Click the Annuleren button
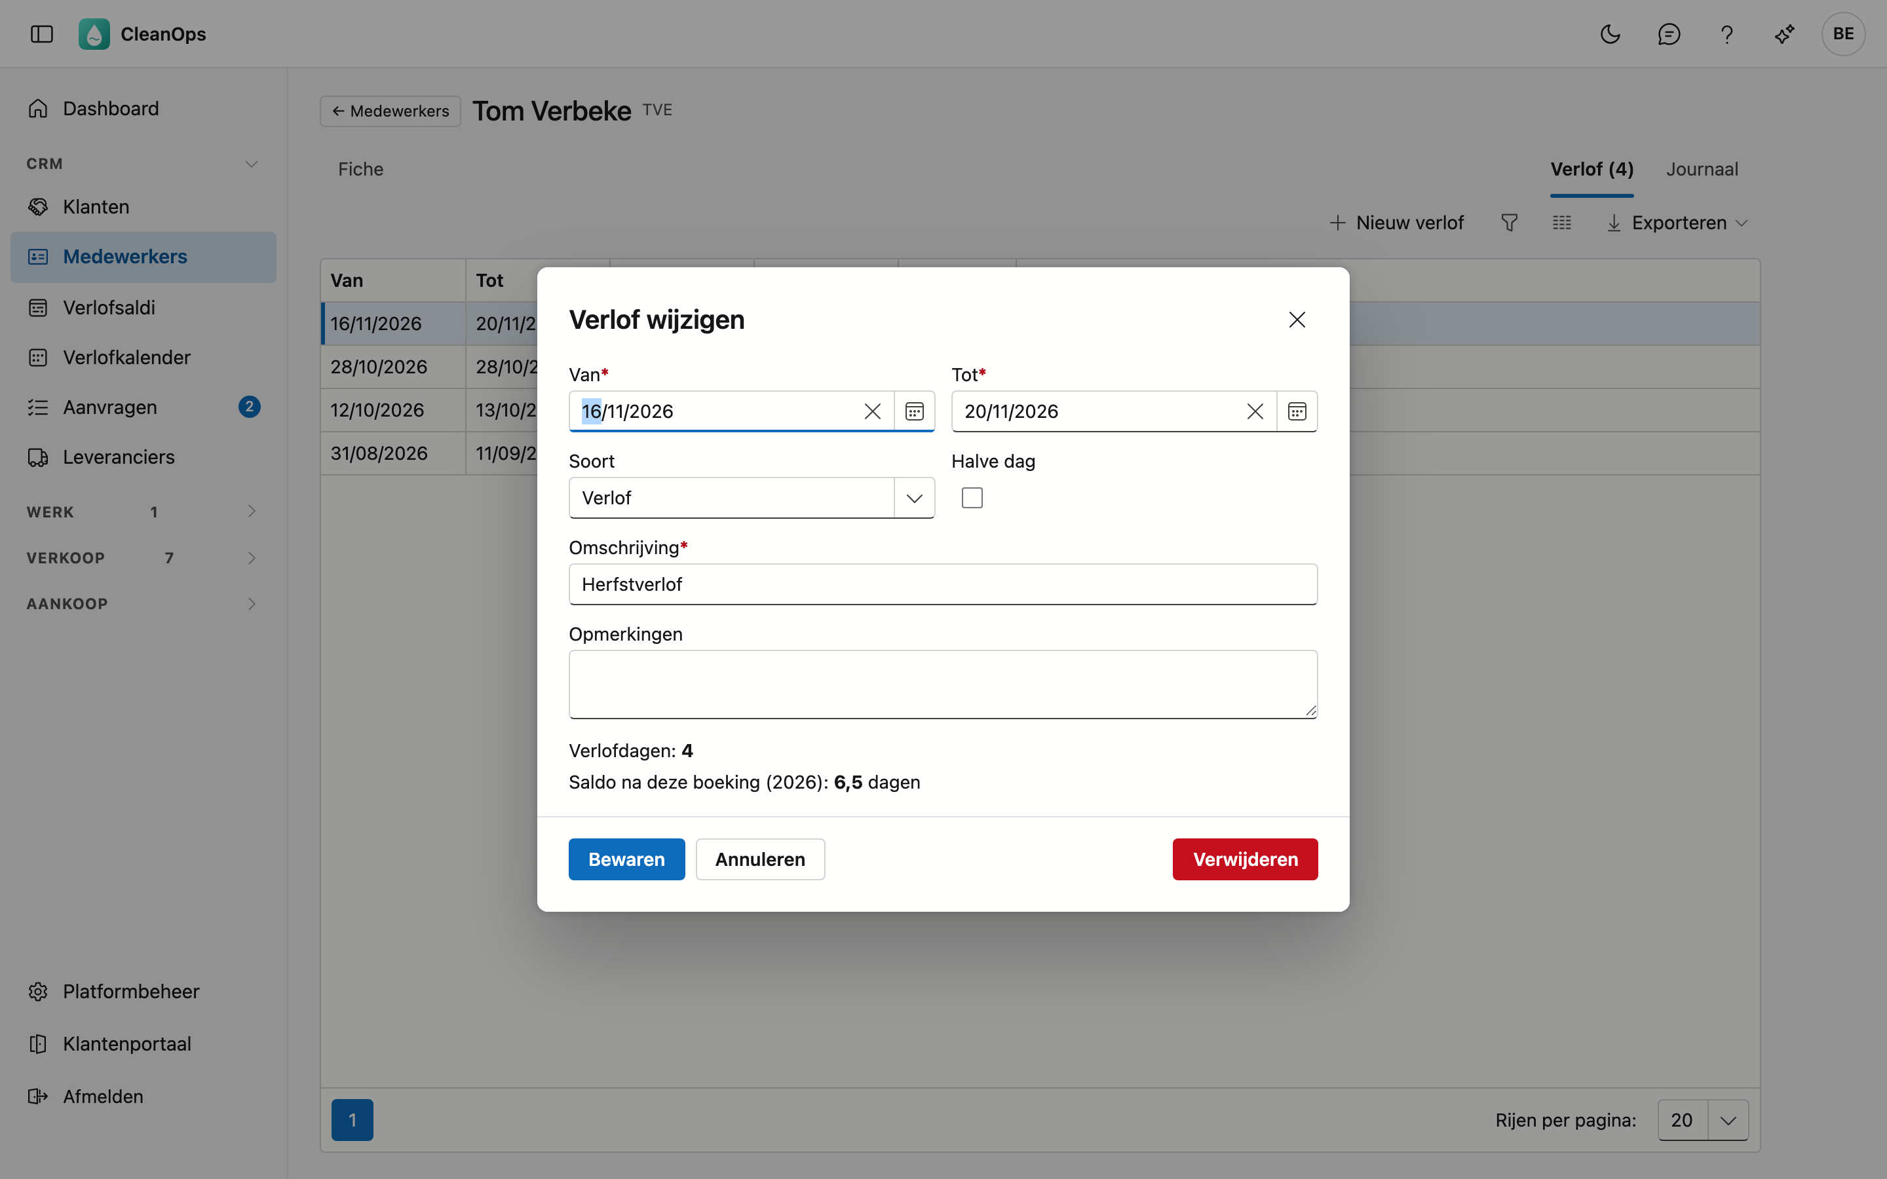1887x1179 pixels. [760, 859]
